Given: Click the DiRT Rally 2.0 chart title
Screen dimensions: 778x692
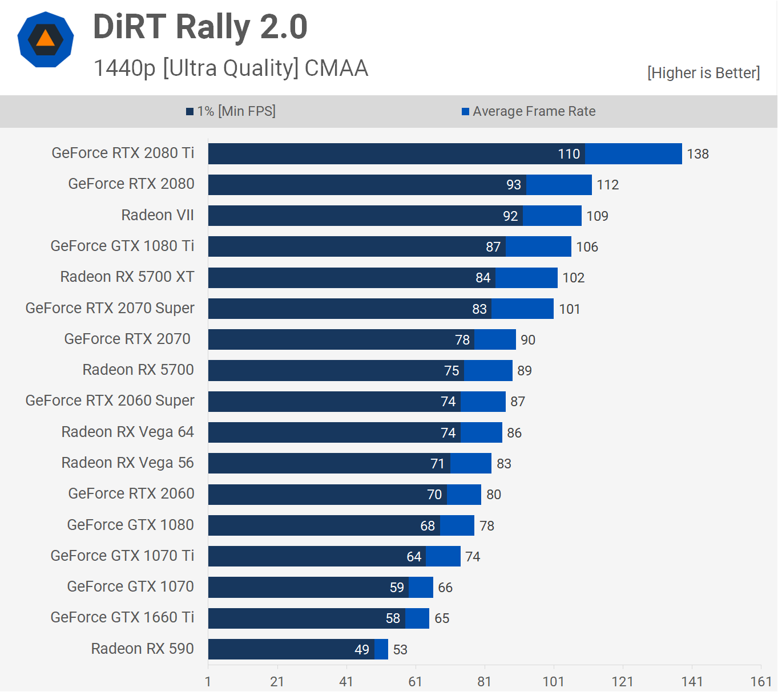Looking at the screenshot, I should [200, 27].
